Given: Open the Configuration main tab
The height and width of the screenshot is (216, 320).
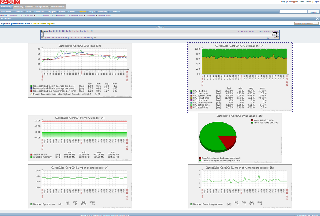Looking at the screenshot, I should pyautogui.click(x=41, y=7).
